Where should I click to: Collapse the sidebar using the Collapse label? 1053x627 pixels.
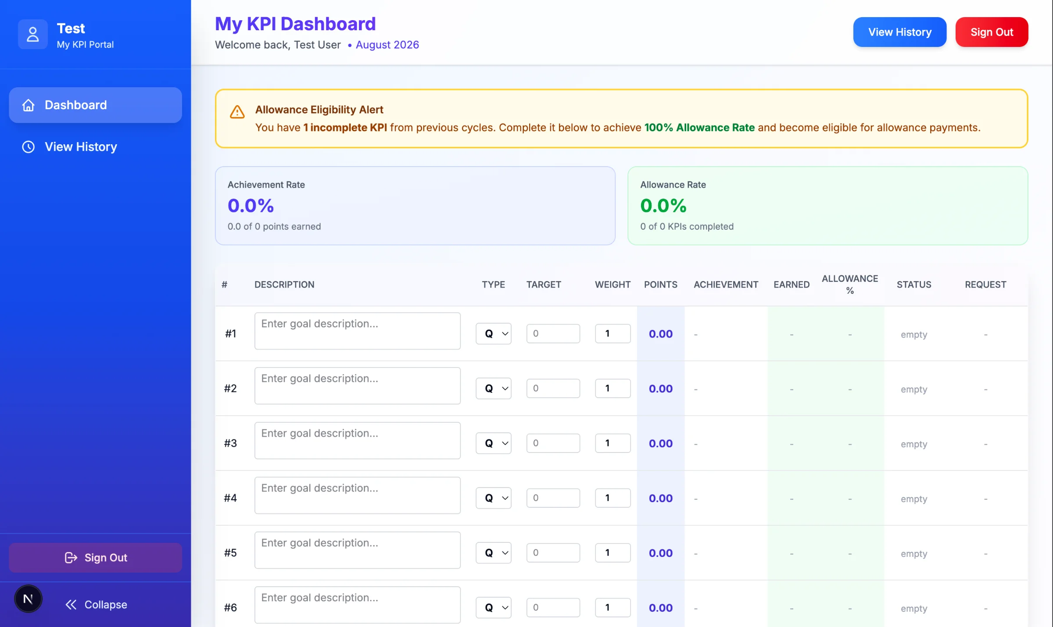click(x=106, y=605)
